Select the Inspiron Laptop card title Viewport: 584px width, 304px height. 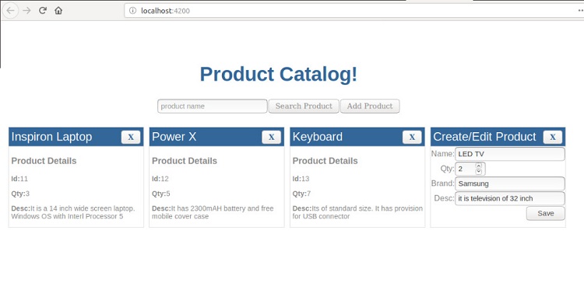click(51, 137)
